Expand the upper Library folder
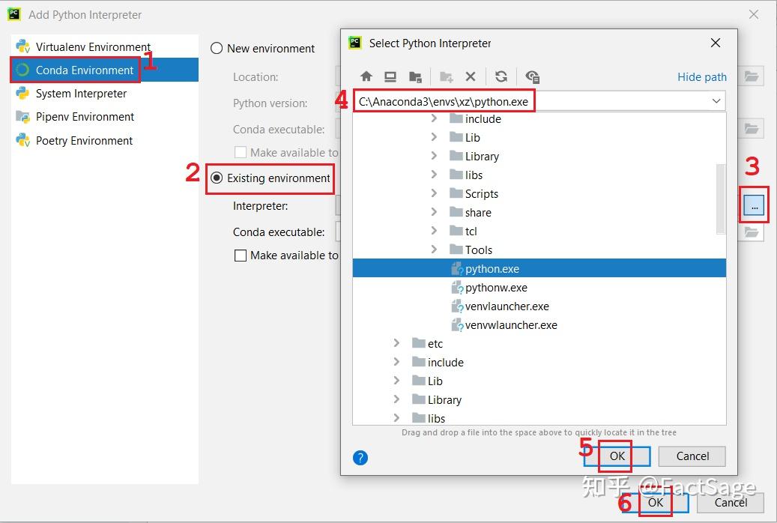 434,156
